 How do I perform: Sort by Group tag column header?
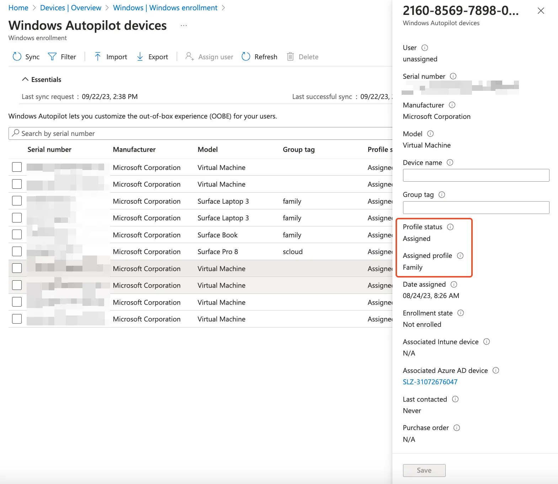coord(299,149)
